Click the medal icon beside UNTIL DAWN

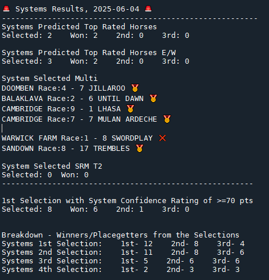pyautogui.click(x=153, y=99)
